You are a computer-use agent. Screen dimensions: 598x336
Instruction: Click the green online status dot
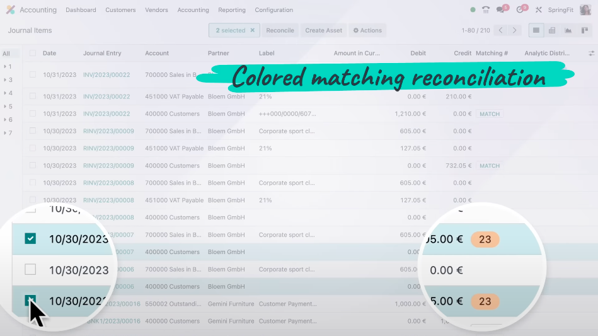tap(473, 10)
